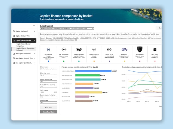Click the orange Nissan Qashqai color dot
The width and height of the screenshot is (173, 129).
pos(94,61)
